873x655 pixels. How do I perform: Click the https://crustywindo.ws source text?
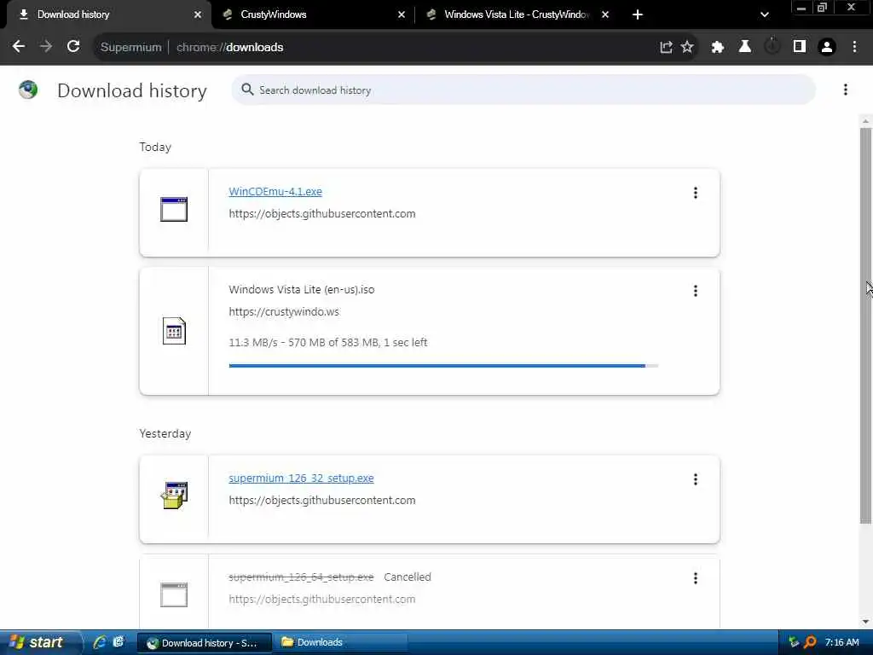284,312
